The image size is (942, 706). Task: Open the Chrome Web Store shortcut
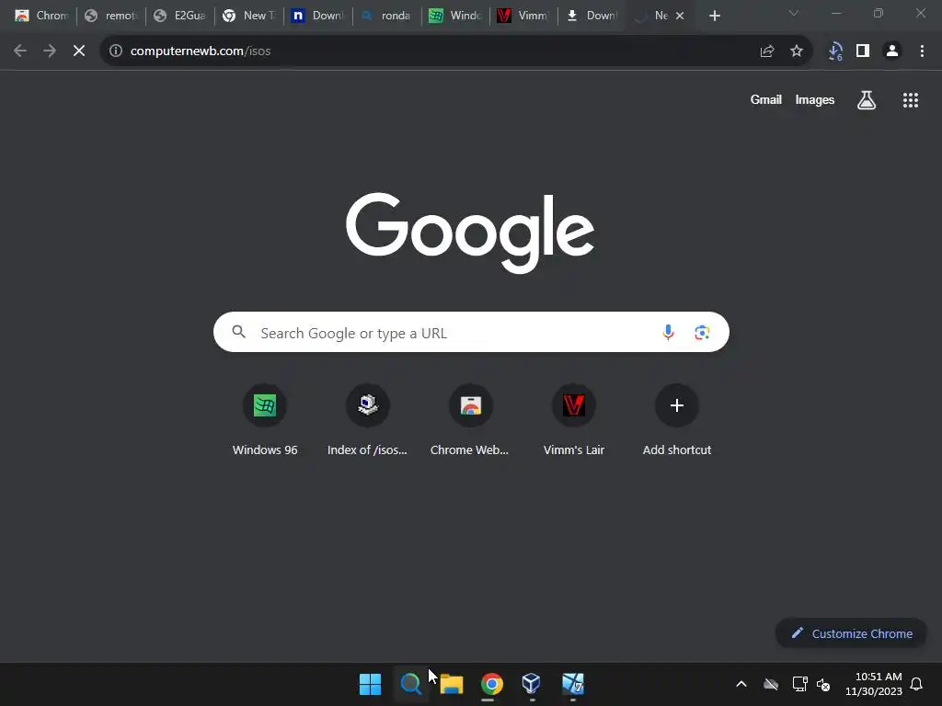(x=470, y=420)
